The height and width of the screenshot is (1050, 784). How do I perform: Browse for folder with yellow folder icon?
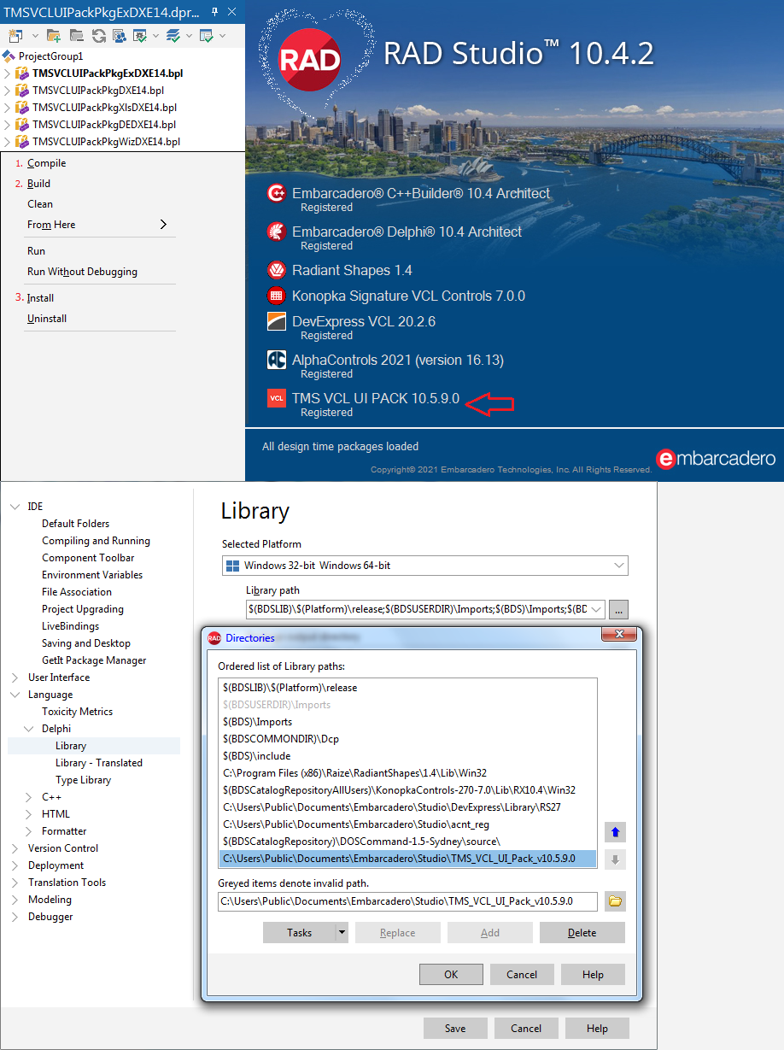pyautogui.click(x=615, y=901)
